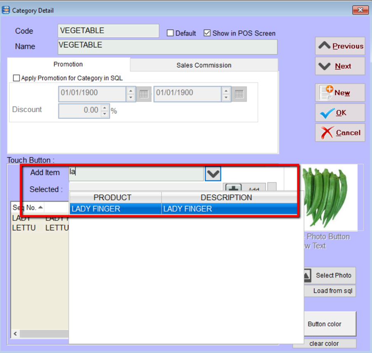Create a New category
The width and height of the screenshot is (372, 353).
(x=340, y=93)
